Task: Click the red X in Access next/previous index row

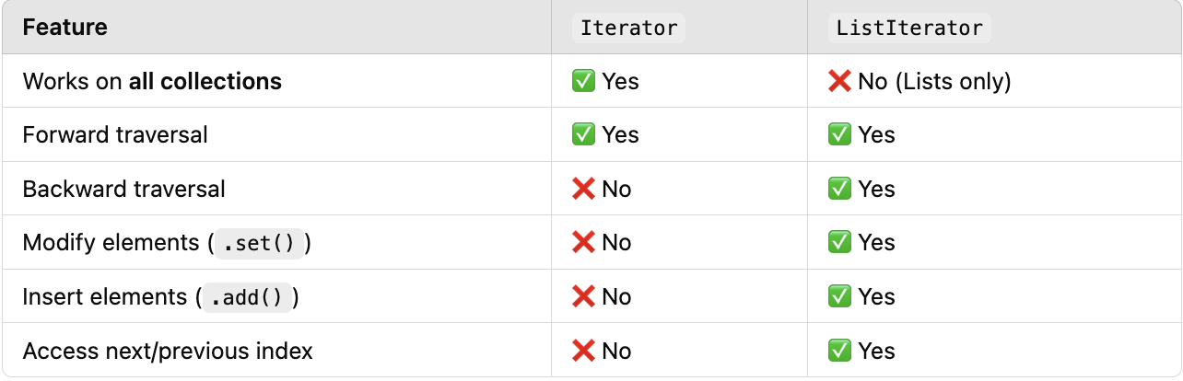Action: pos(583,351)
